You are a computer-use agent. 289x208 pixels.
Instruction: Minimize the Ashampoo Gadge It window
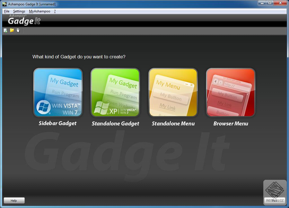pos(262,3)
